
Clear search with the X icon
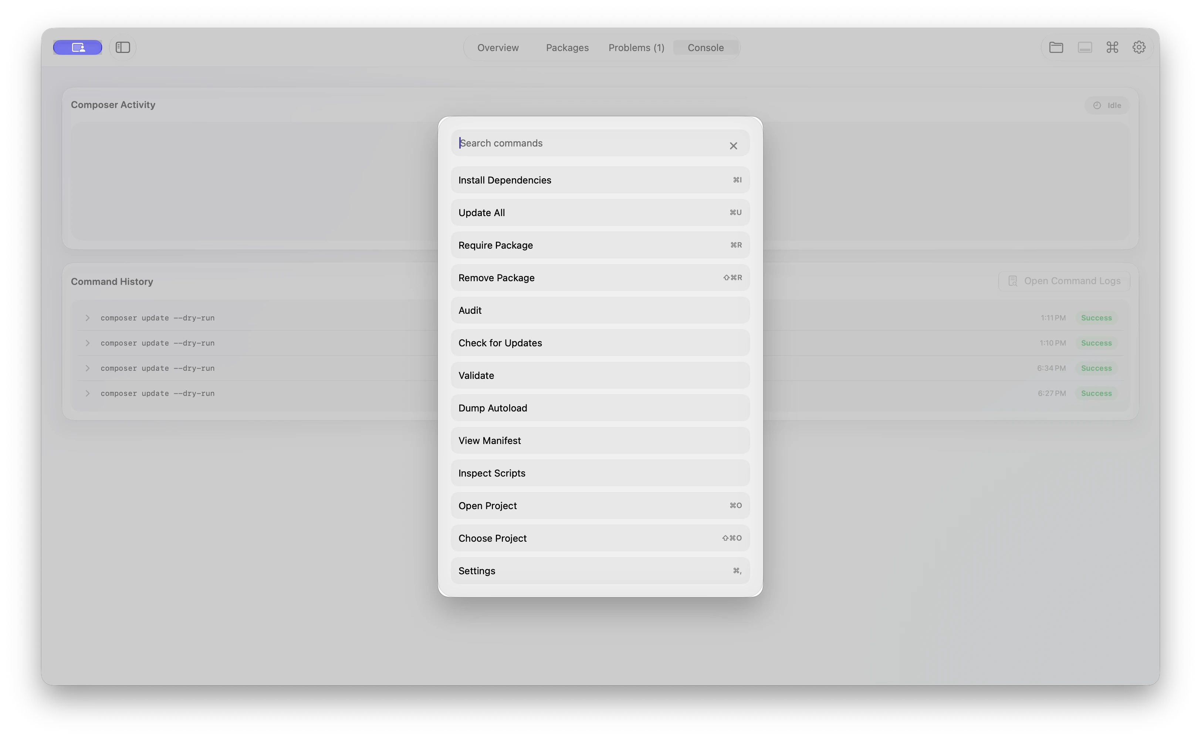733,146
